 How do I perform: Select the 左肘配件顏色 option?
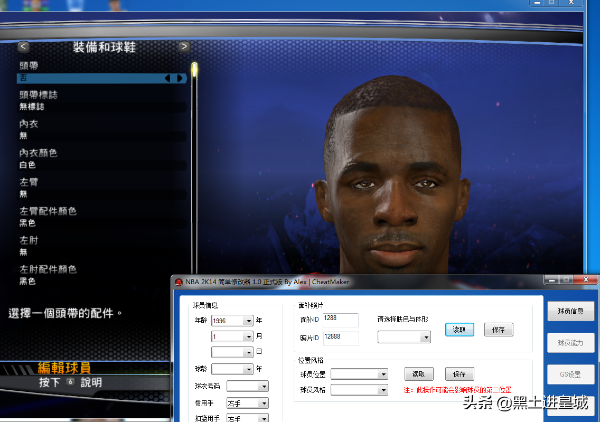102,275
